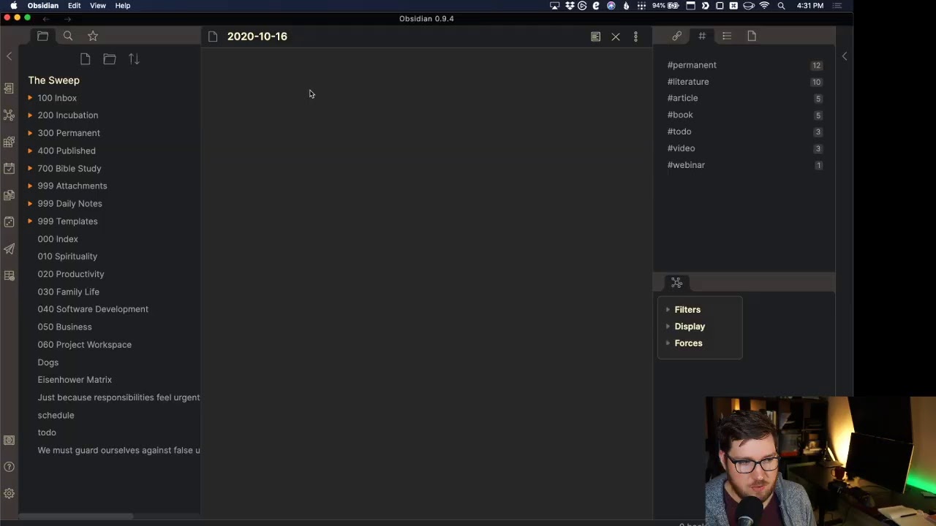936x526 pixels.
Task: Create a new folder
Action: point(110,59)
